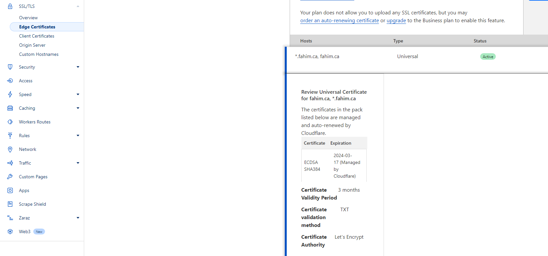Click the Certificate column header in the pack table
This screenshot has width=548, height=256.
tap(314, 143)
